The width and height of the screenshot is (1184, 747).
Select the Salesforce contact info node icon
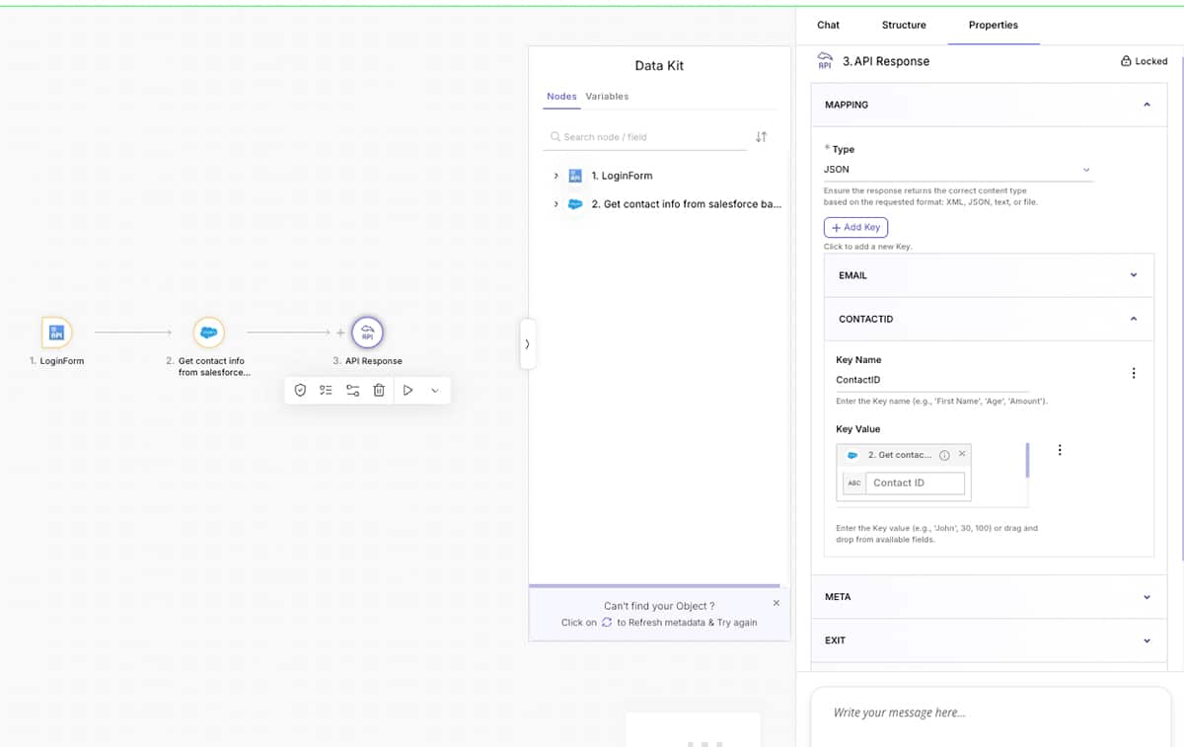click(x=208, y=333)
